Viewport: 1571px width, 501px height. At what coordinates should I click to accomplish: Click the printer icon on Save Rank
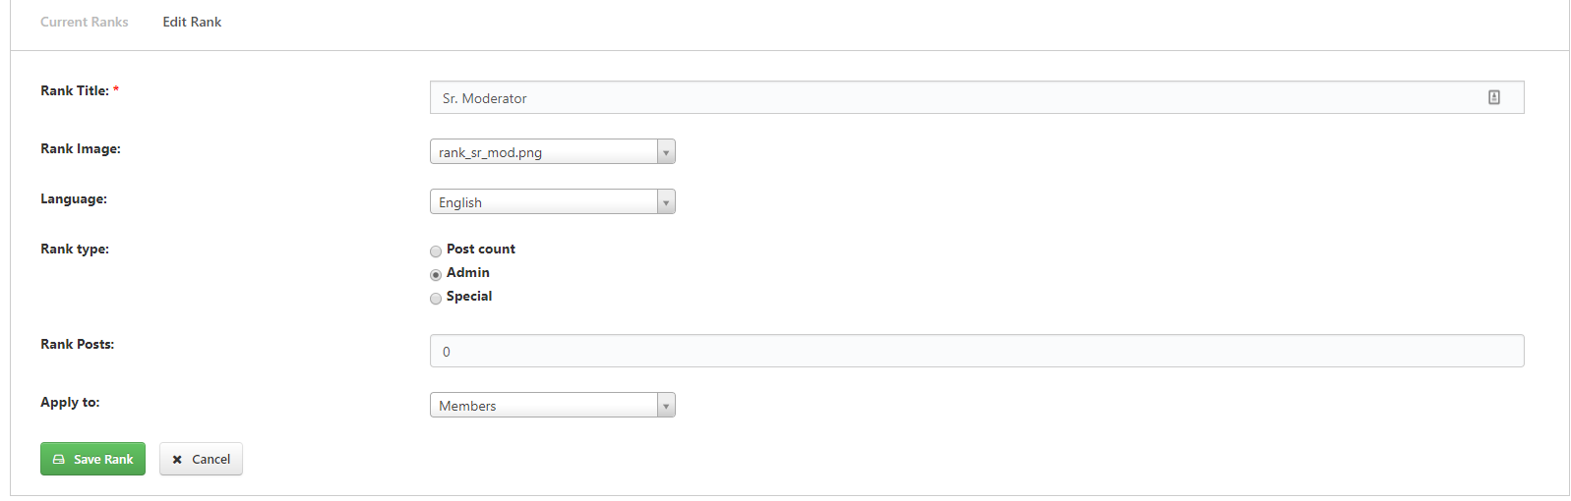point(59,459)
